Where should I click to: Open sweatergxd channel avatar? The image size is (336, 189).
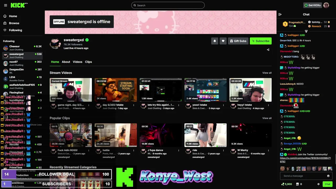point(55,43)
